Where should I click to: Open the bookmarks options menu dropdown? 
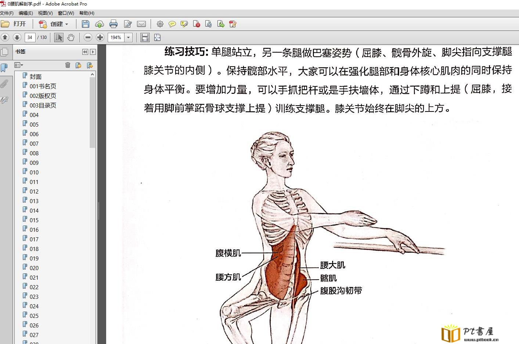click(x=19, y=65)
